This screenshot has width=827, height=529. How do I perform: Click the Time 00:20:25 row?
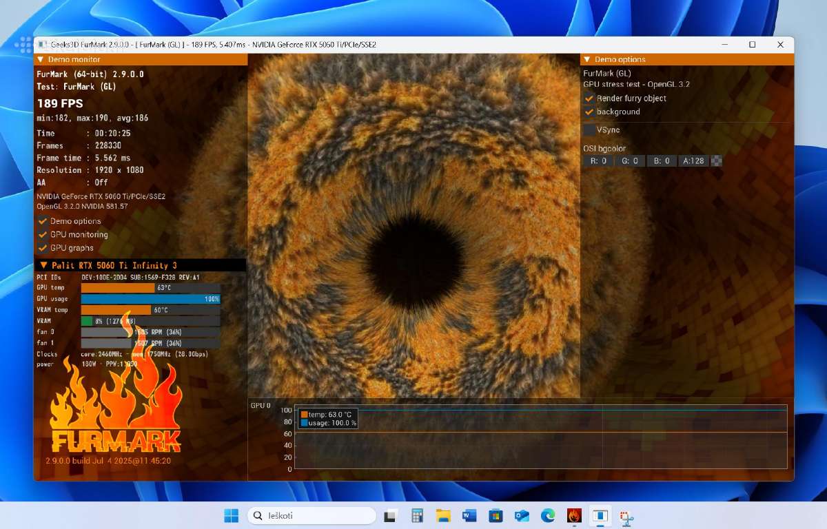pyautogui.click(x=83, y=133)
